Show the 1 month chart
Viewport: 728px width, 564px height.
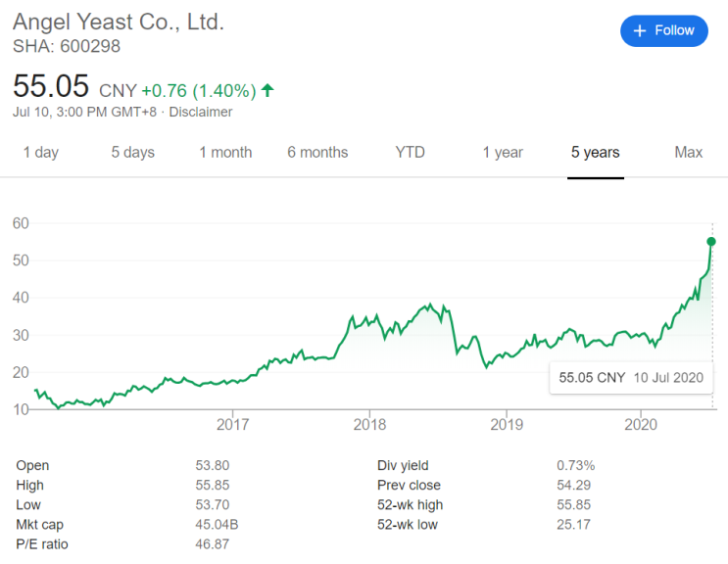click(x=225, y=152)
